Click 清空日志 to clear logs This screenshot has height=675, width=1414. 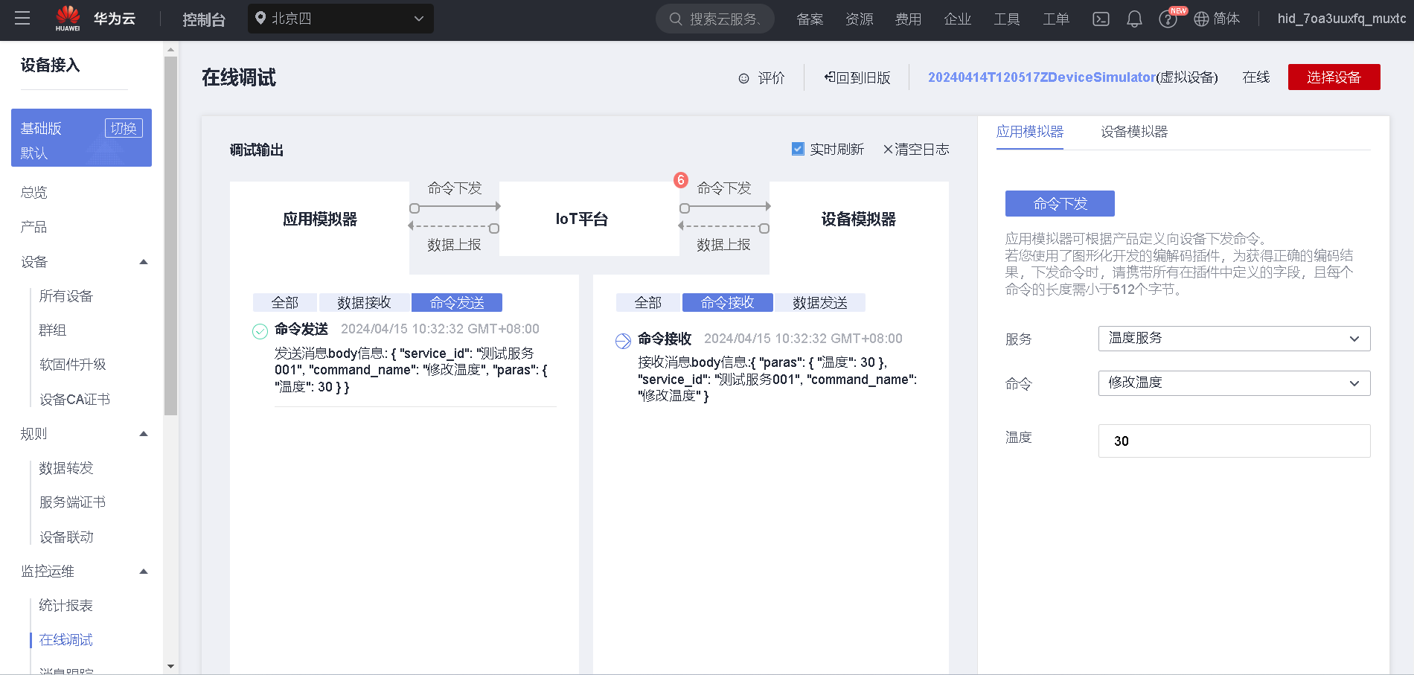coord(916,150)
